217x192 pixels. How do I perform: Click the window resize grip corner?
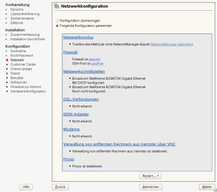[x=215, y=190]
